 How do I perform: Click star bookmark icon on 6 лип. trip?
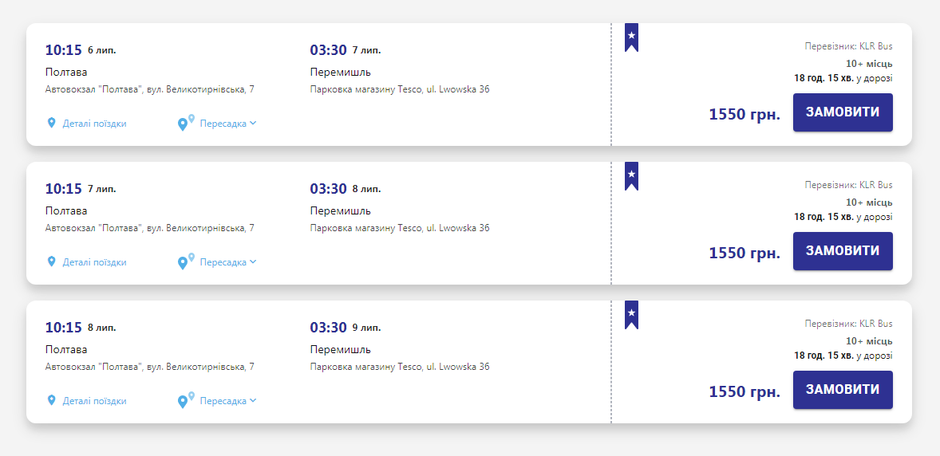(631, 37)
